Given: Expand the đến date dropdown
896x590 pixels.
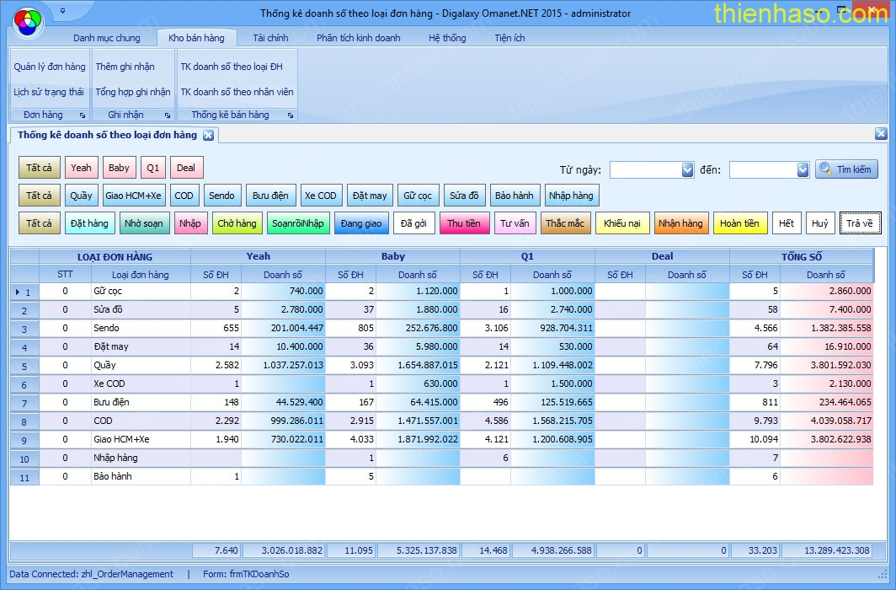Looking at the screenshot, I should (x=803, y=170).
